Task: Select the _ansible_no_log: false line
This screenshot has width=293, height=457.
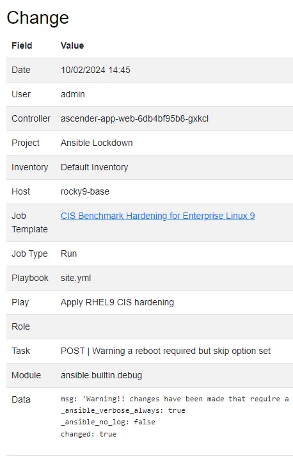Action: (x=107, y=422)
